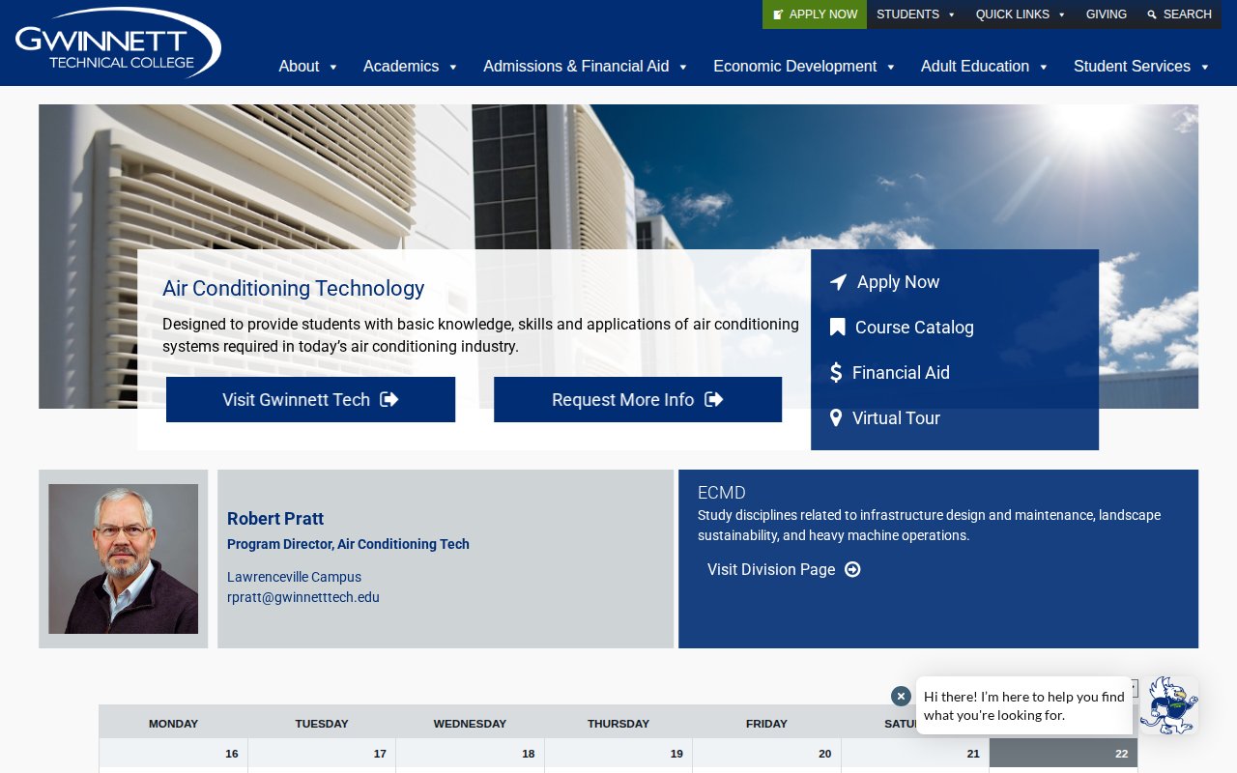Image resolution: width=1237 pixels, height=773 pixels.
Task: Select day 22 in the calendar
Action: 1063,754
